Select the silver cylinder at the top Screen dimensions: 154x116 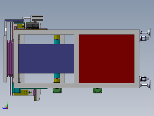[x=37, y=18]
